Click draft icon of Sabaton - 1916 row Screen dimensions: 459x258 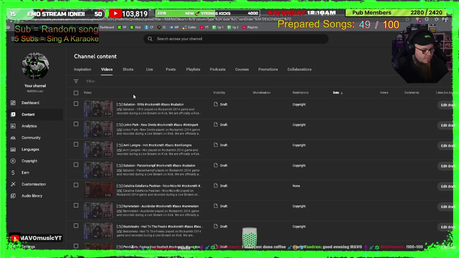[216, 104]
